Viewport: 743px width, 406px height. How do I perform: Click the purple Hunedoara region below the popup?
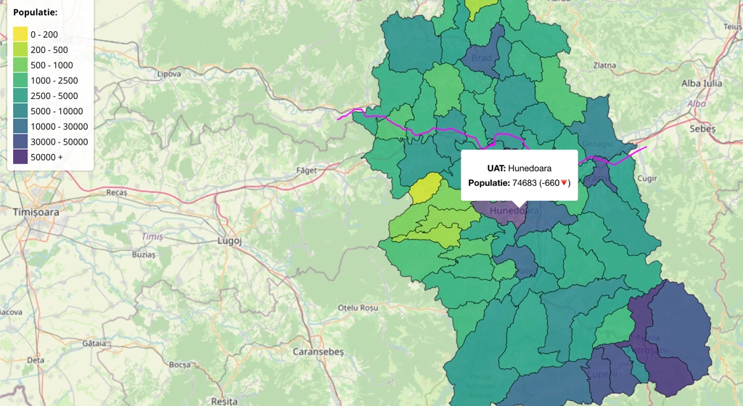pyautogui.click(x=501, y=211)
